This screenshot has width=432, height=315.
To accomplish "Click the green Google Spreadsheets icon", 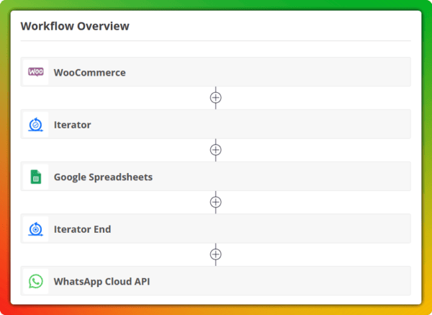I will pos(36,177).
